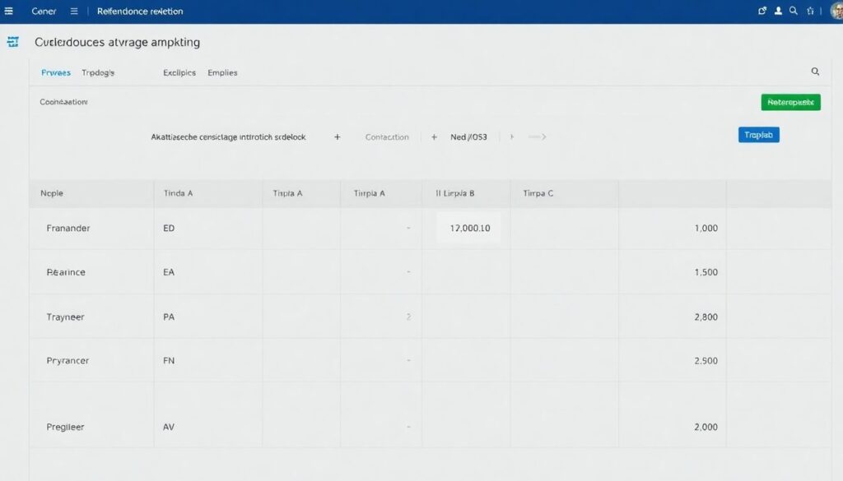The image size is (843, 481).
Task: Open the Trpdogls tab
Action: (98, 72)
